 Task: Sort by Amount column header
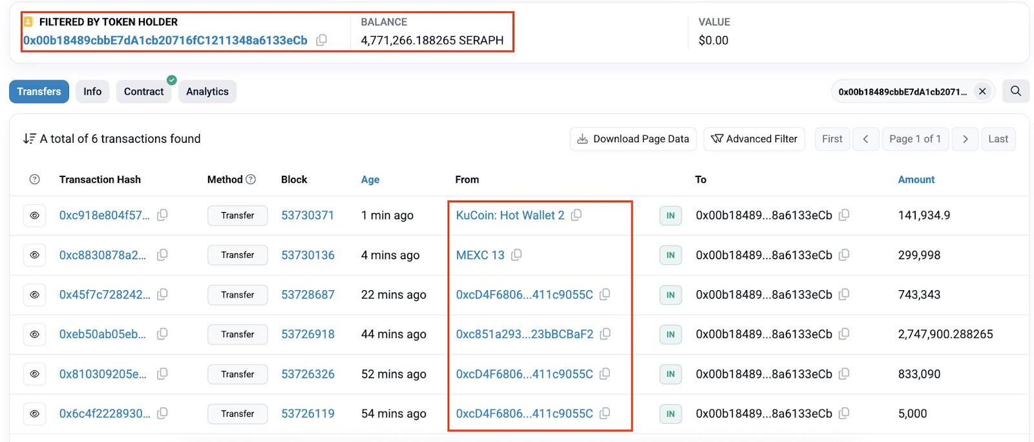(x=916, y=180)
